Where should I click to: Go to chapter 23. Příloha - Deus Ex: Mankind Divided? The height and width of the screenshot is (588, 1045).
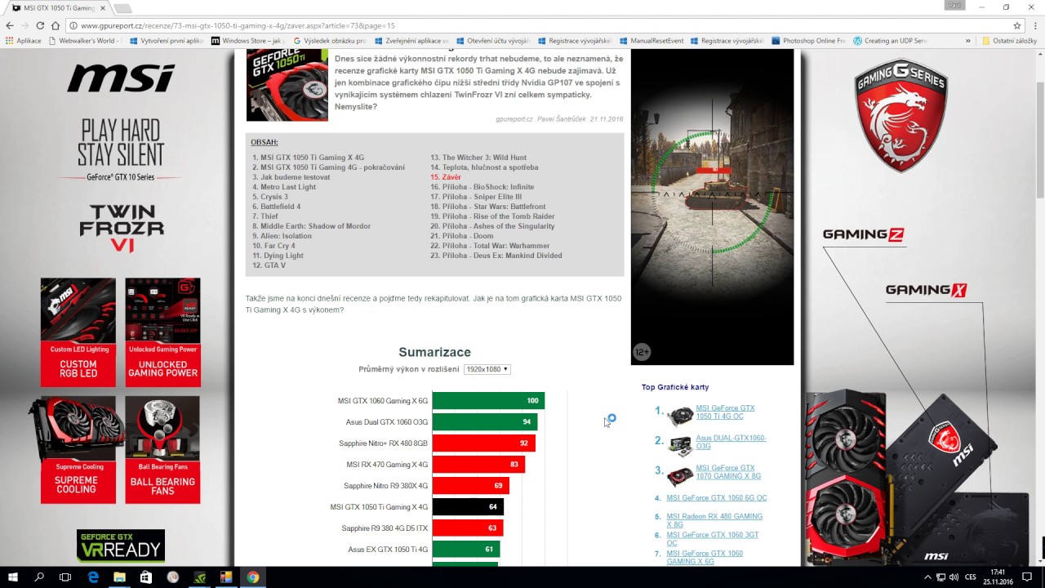pyautogui.click(x=496, y=256)
